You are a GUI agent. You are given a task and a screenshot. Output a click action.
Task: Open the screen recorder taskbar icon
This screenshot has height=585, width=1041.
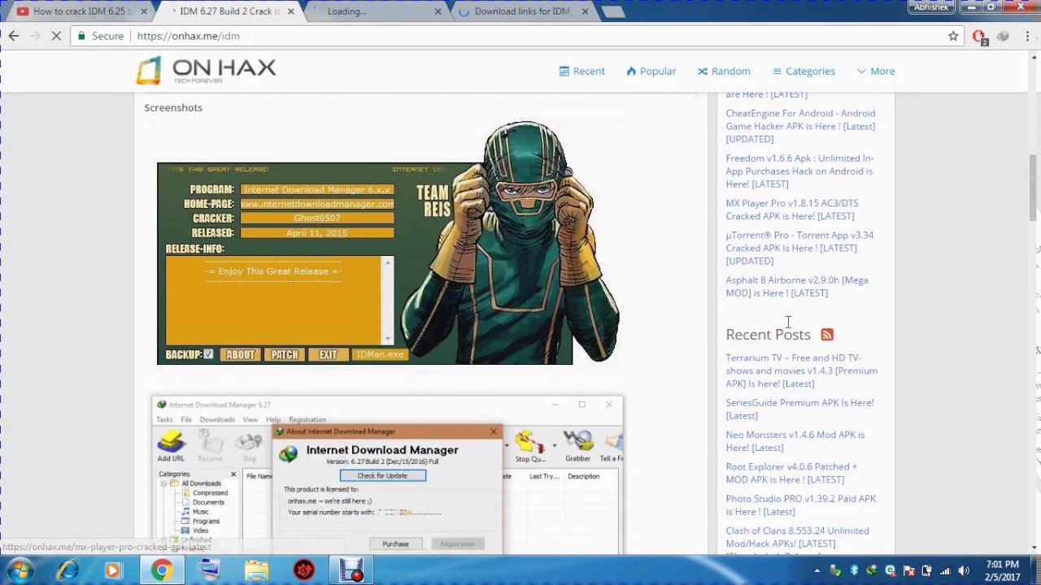coord(351,570)
